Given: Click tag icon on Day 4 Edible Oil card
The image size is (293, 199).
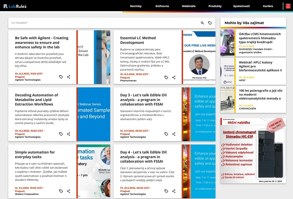Looking at the screenshot, I should (166, 191).
